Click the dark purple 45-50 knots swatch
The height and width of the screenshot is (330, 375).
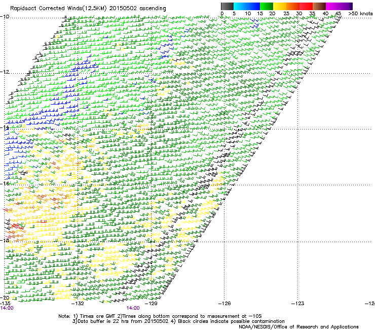point(346,6)
